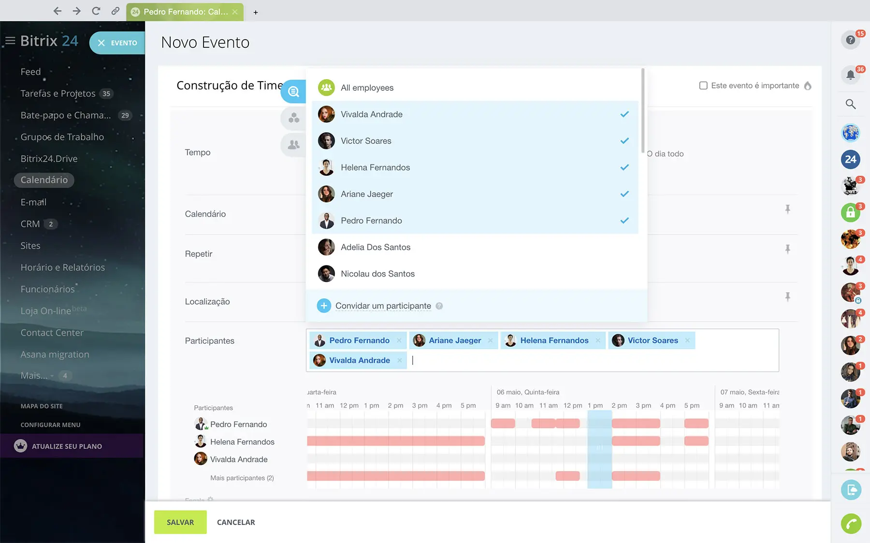Open Tarefas e Projetos menu item
The height and width of the screenshot is (543, 870).
[x=58, y=94]
